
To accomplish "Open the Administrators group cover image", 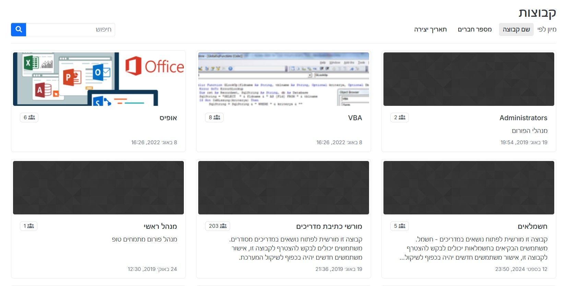I will click(x=469, y=79).
